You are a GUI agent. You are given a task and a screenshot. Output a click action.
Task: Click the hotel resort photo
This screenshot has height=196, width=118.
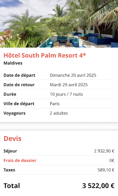[x=59, y=24]
